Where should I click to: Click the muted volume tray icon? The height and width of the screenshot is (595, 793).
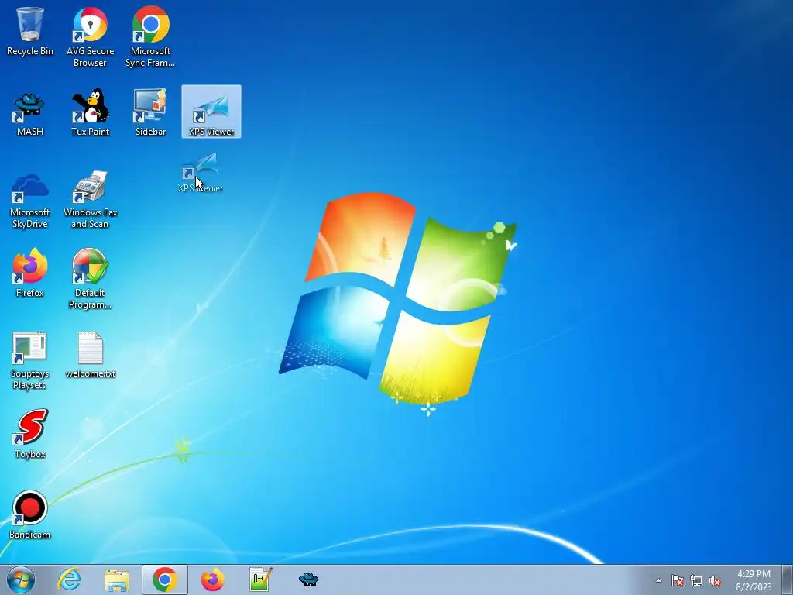click(x=715, y=580)
